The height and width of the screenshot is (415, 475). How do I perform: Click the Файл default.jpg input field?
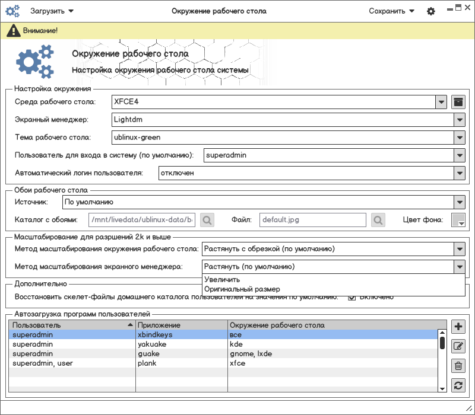coord(312,220)
